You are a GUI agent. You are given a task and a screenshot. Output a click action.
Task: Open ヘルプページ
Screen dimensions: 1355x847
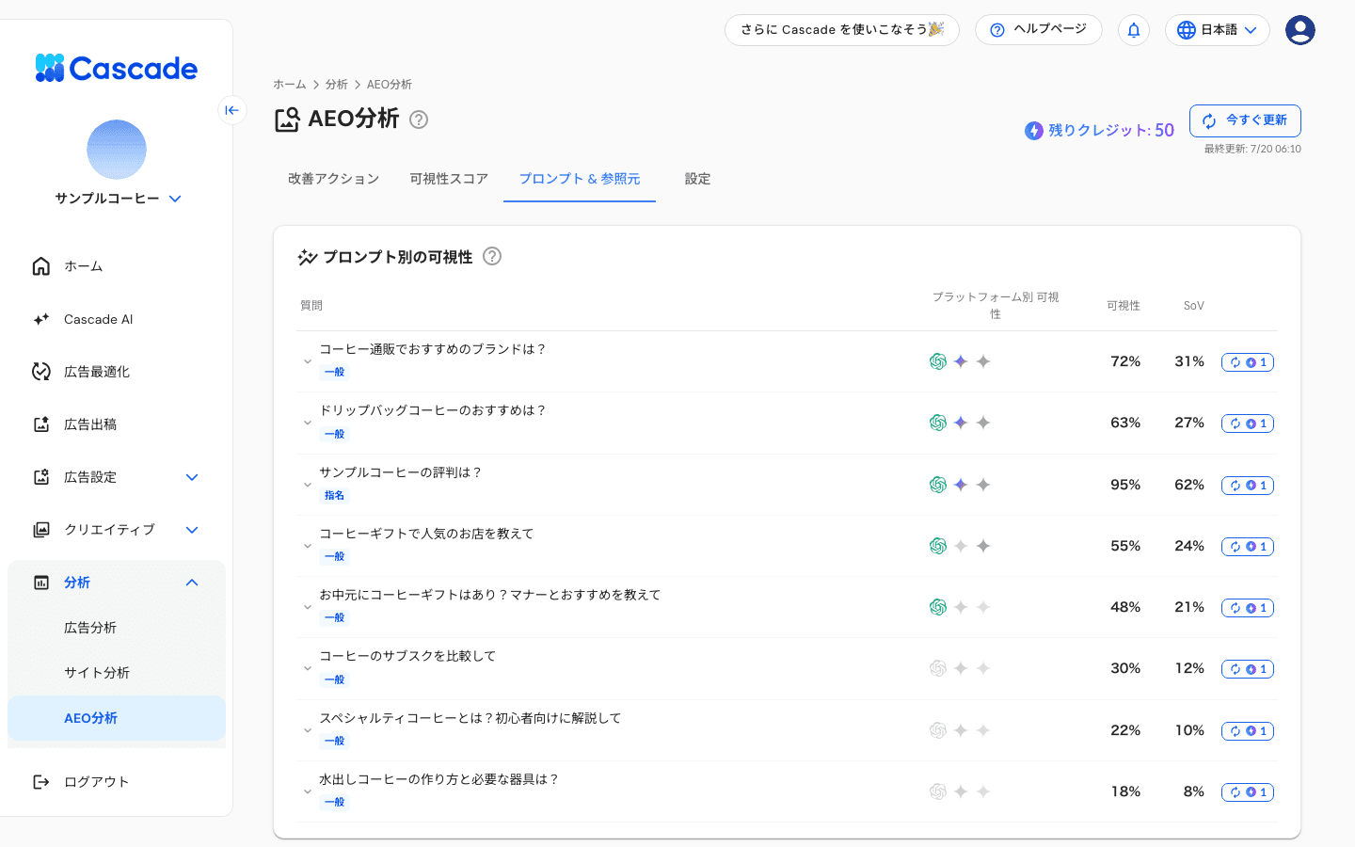[x=1038, y=29]
